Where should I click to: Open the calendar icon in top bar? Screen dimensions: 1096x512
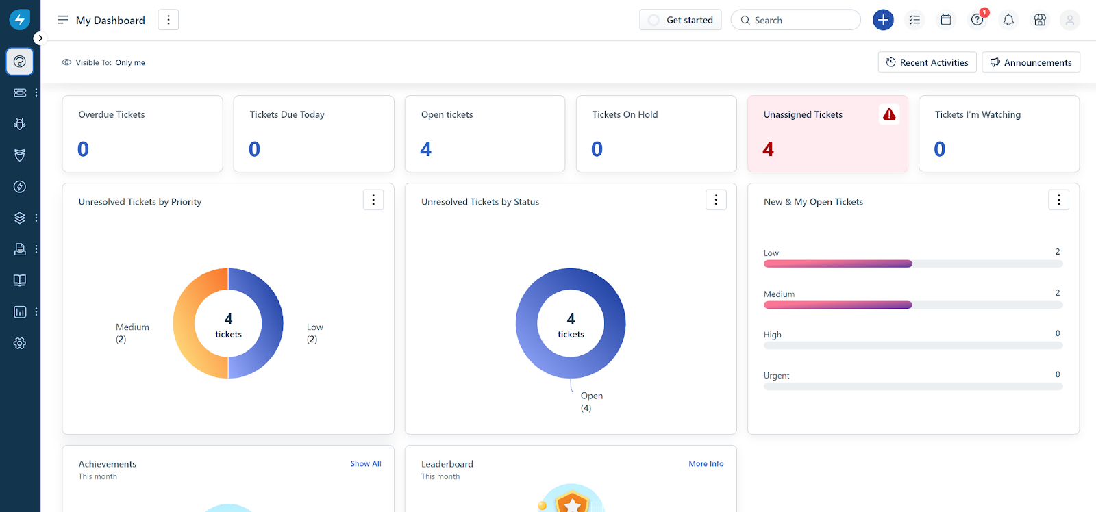(946, 20)
